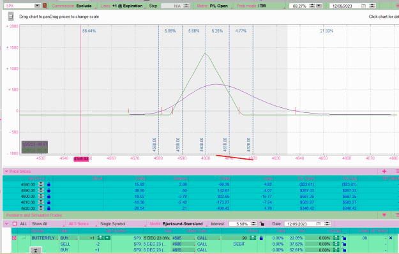The image size is (399, 254).
Task: Adjust the 4600.00 price slice stepper
Action: pos(41,197)
